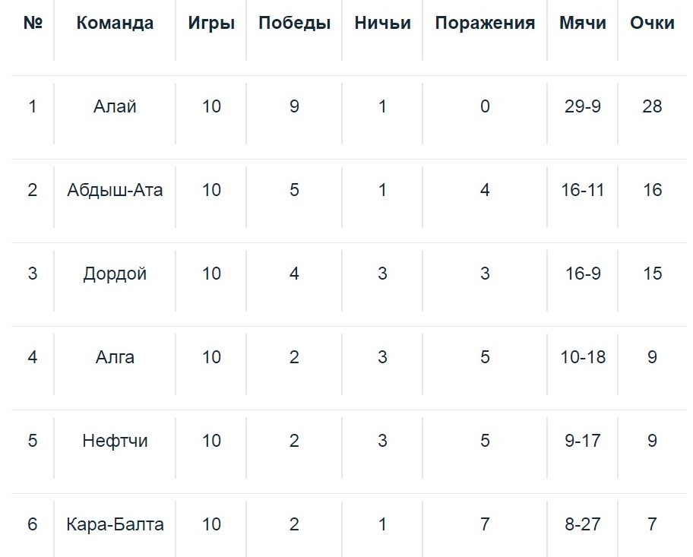Click Кара-Балта's goals score 8-27

[583, 524]
